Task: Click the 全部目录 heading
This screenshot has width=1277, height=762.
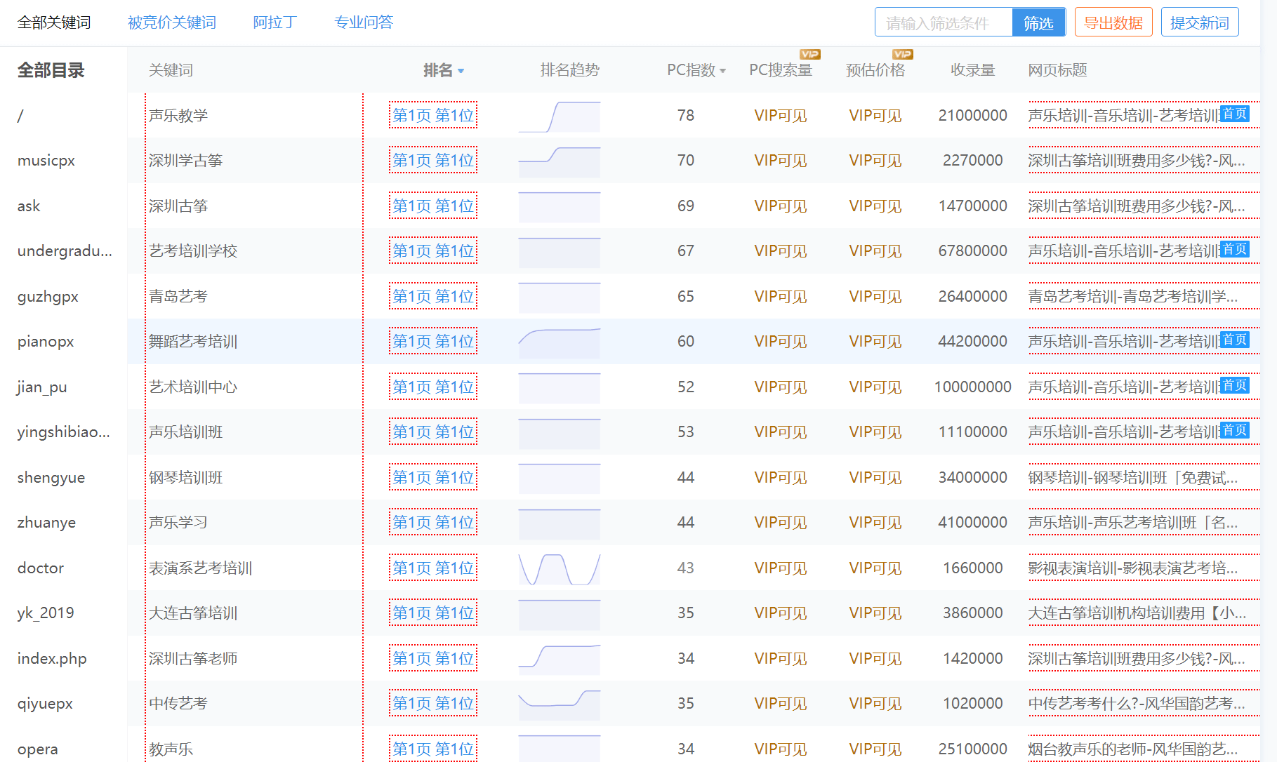Action: 51,70
